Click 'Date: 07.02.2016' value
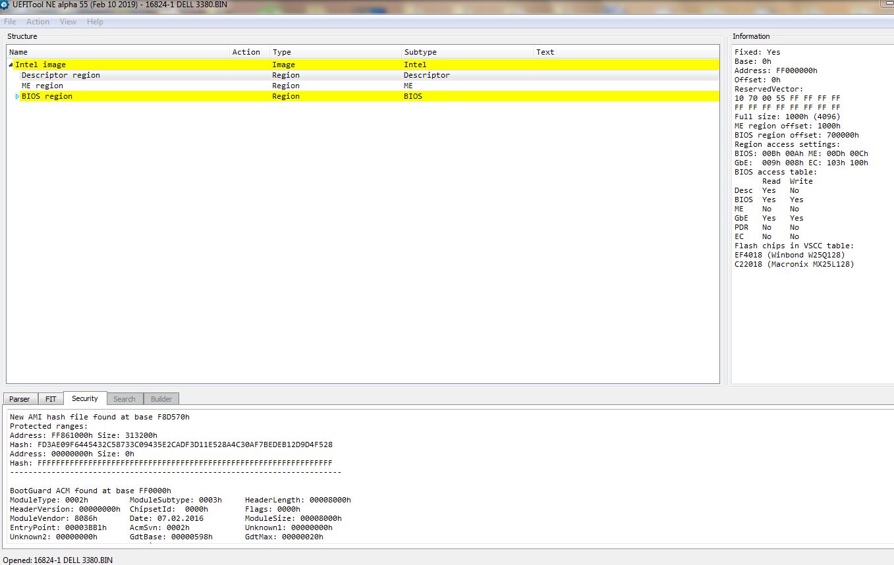 167,518
